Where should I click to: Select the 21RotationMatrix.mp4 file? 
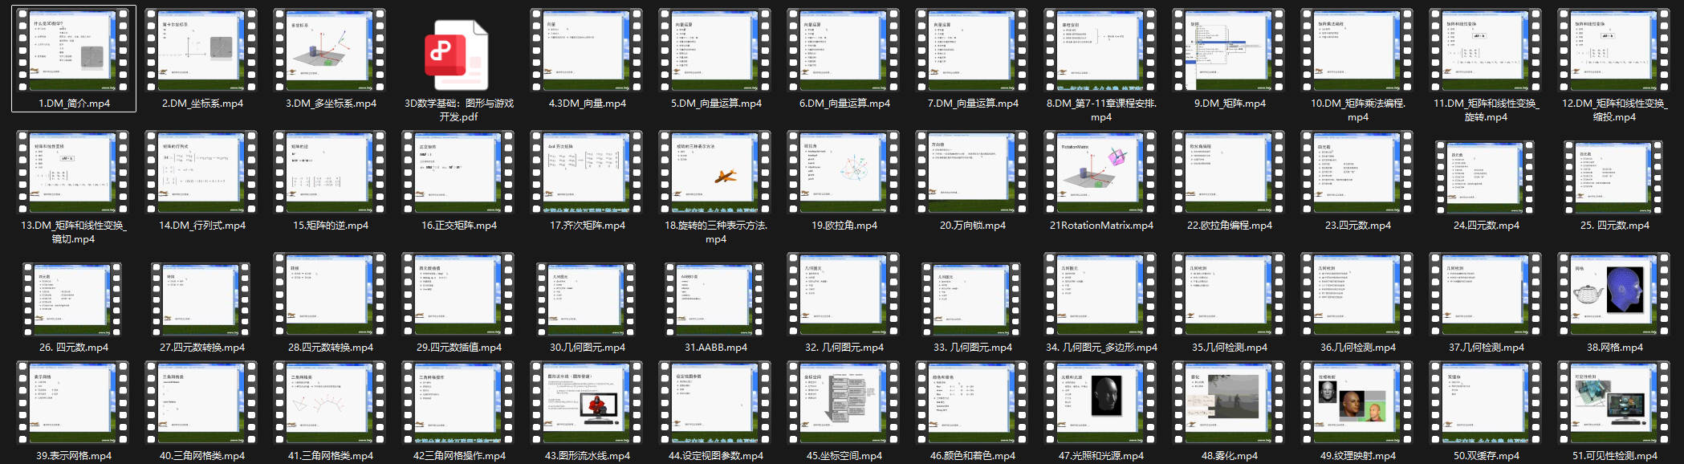(1100, 173)
